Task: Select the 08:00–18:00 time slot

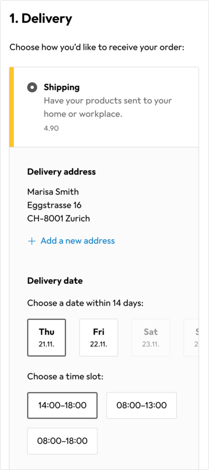Action: [x=63, y=441]
